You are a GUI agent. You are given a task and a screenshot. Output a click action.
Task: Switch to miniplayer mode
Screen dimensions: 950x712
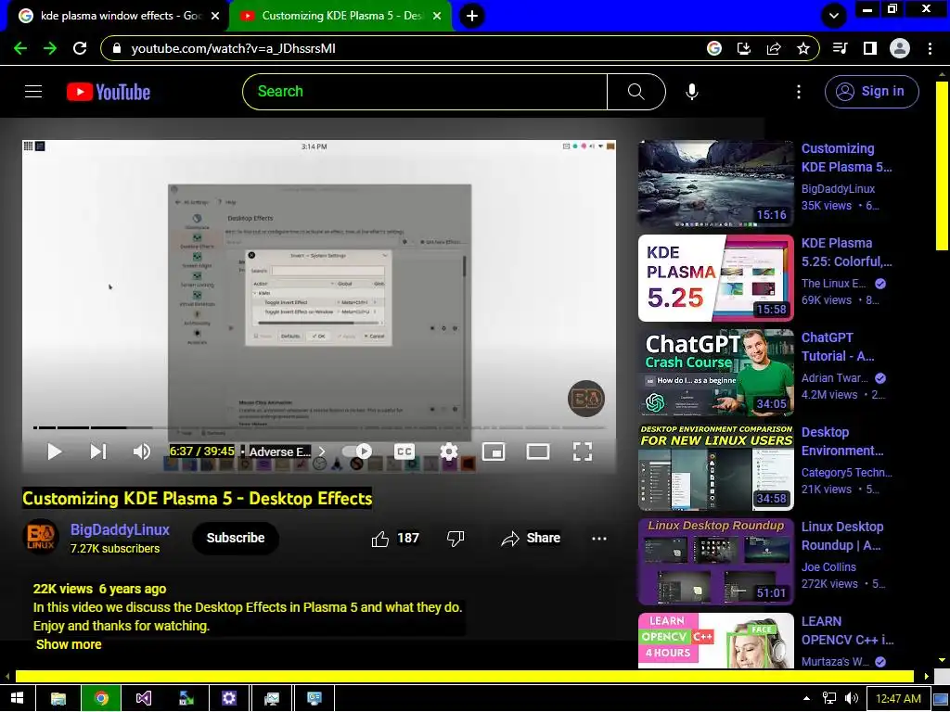(494, 451)
